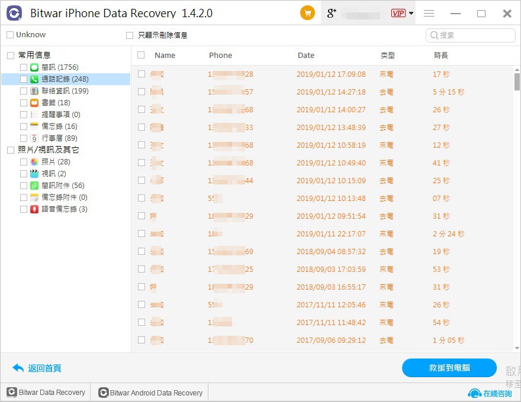The width and height of the screenshot is (521, 402).
Task: Click the 救援到電腦 recover button
Action: tap(449, 368)
